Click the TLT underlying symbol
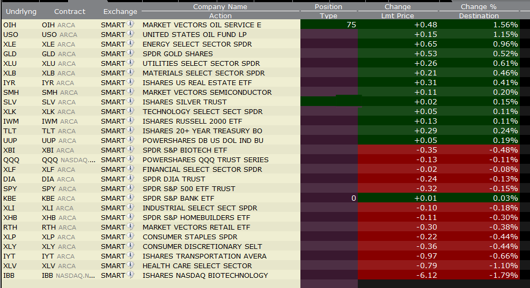This screenshot has width=530, height=288. (10, 131)
